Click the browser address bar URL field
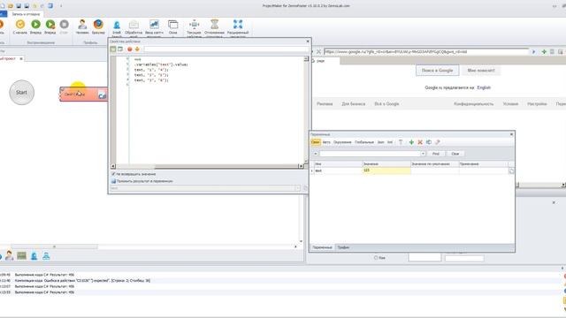 426,52
